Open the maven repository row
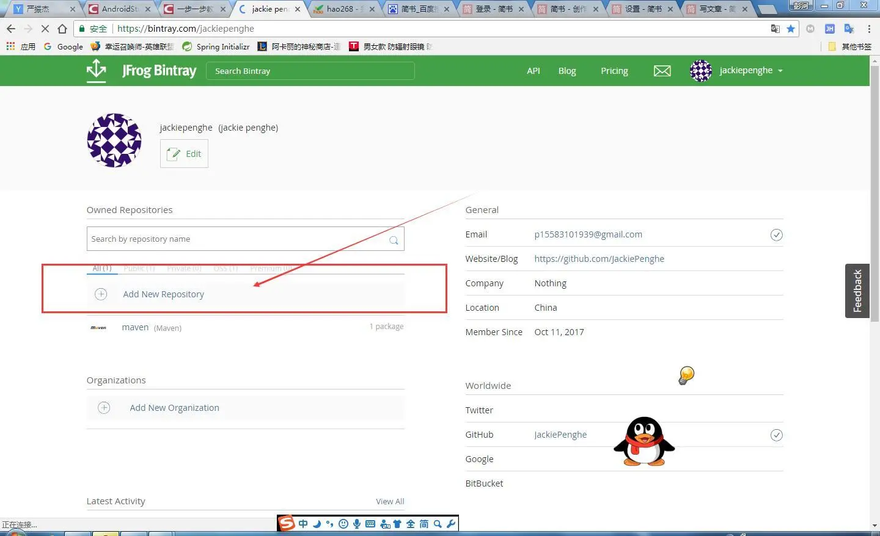Image resolution: width=880 pixels, height=536 pixels. [245, 328]
